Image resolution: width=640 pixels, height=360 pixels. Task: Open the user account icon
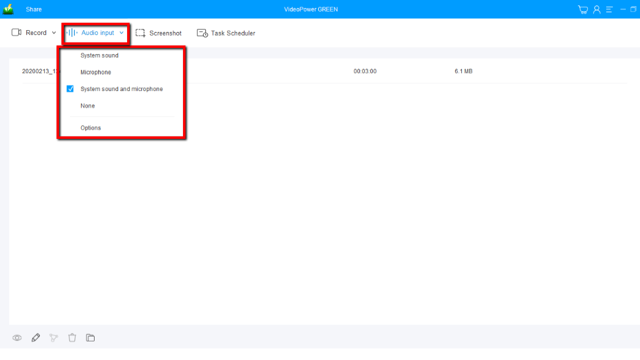pos(596,9)
